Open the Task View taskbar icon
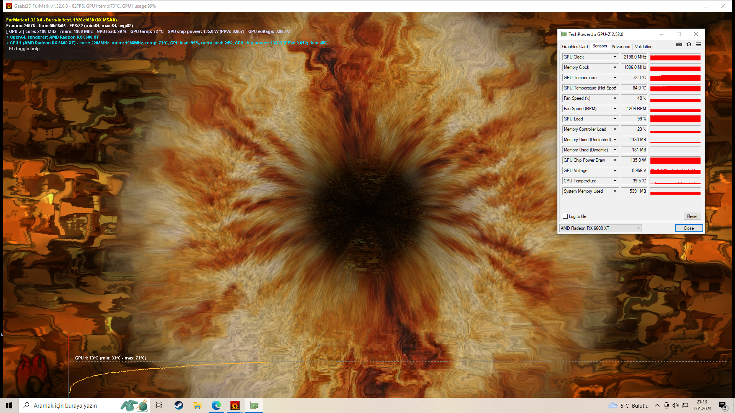This screenshot has height=413, width=735. tap(159, 405)
